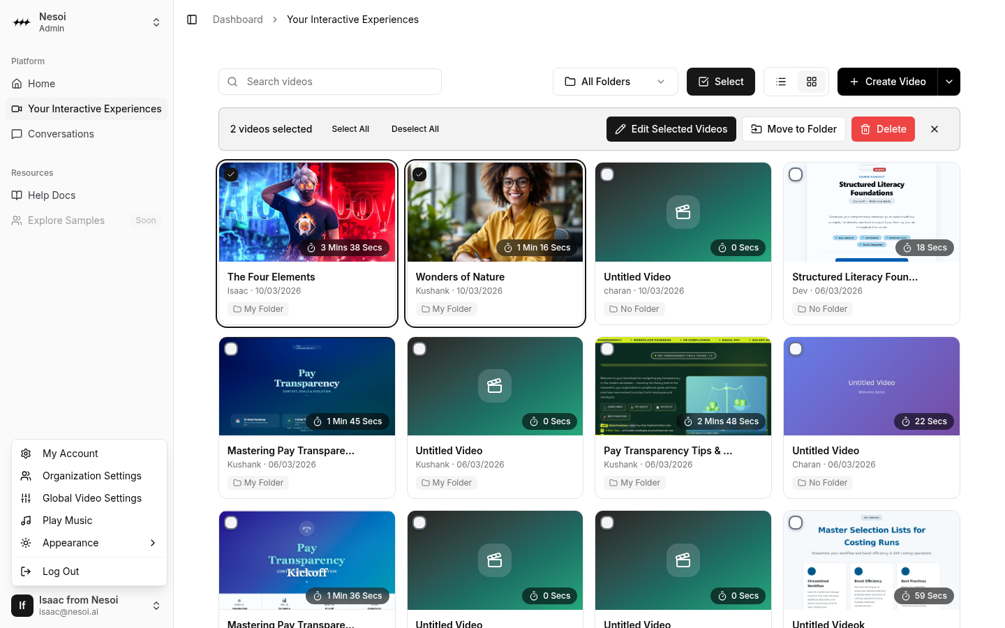Click the red Delete button

click(883, 129)
